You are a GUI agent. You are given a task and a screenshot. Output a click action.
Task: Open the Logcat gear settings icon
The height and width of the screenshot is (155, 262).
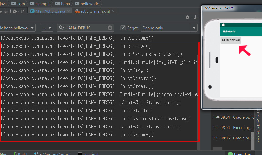click(x=188, y=17)
